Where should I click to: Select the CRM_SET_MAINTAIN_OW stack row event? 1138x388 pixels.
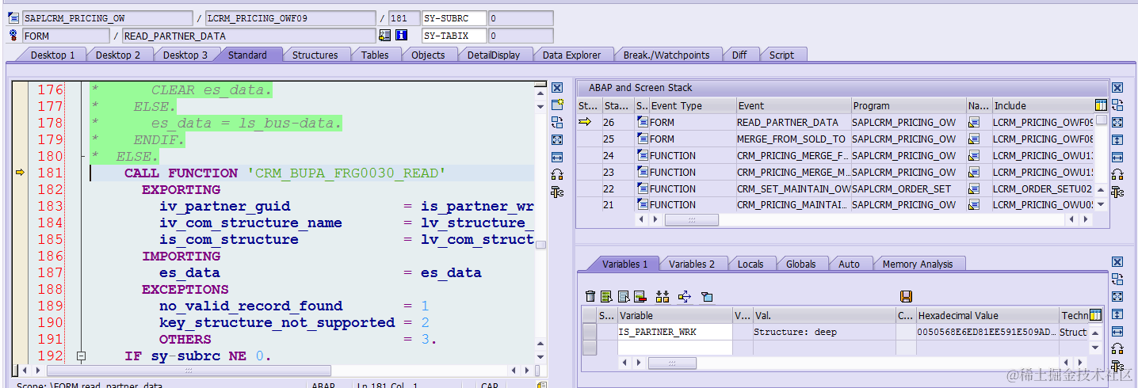[792, 188]
